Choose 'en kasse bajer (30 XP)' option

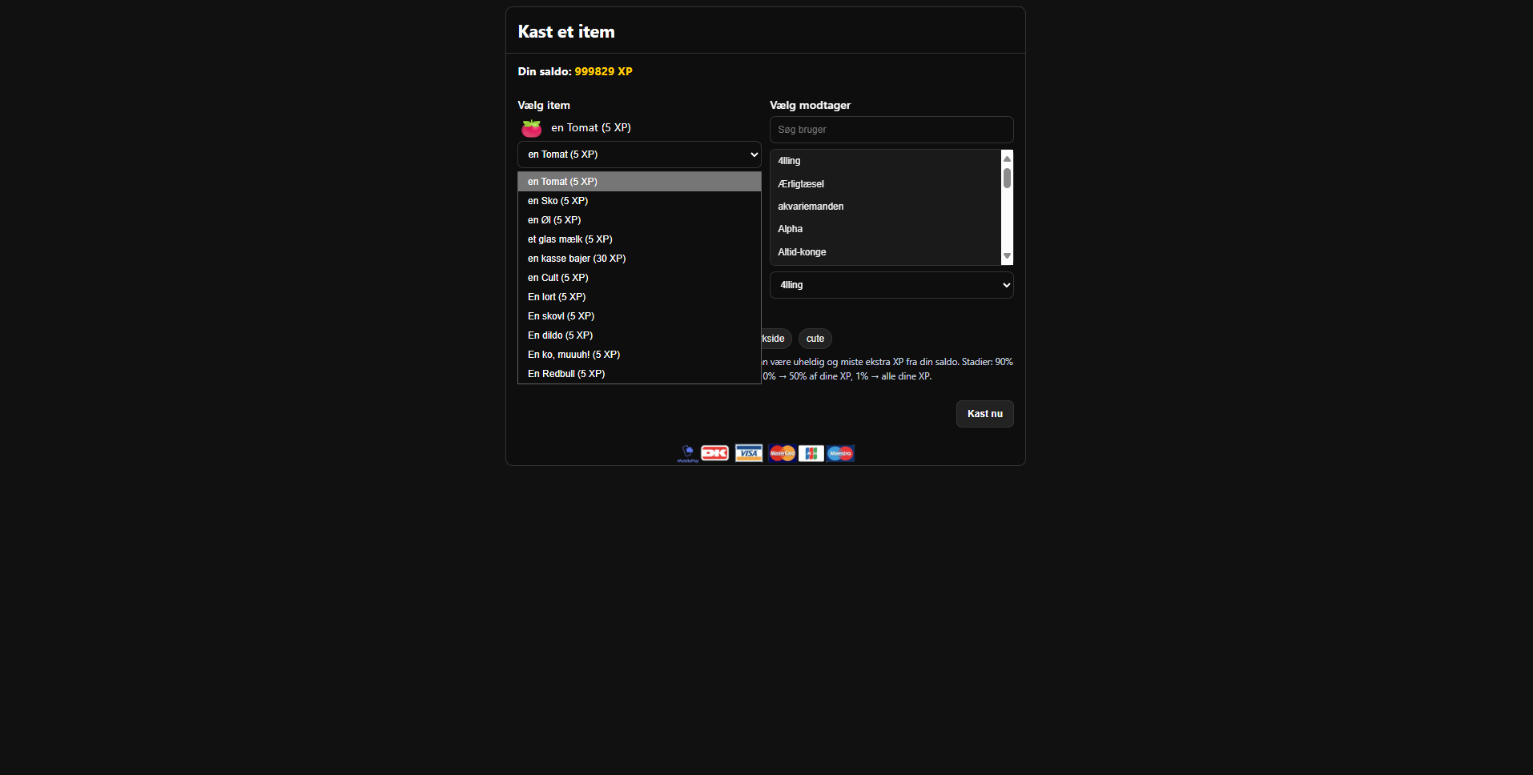577,259
